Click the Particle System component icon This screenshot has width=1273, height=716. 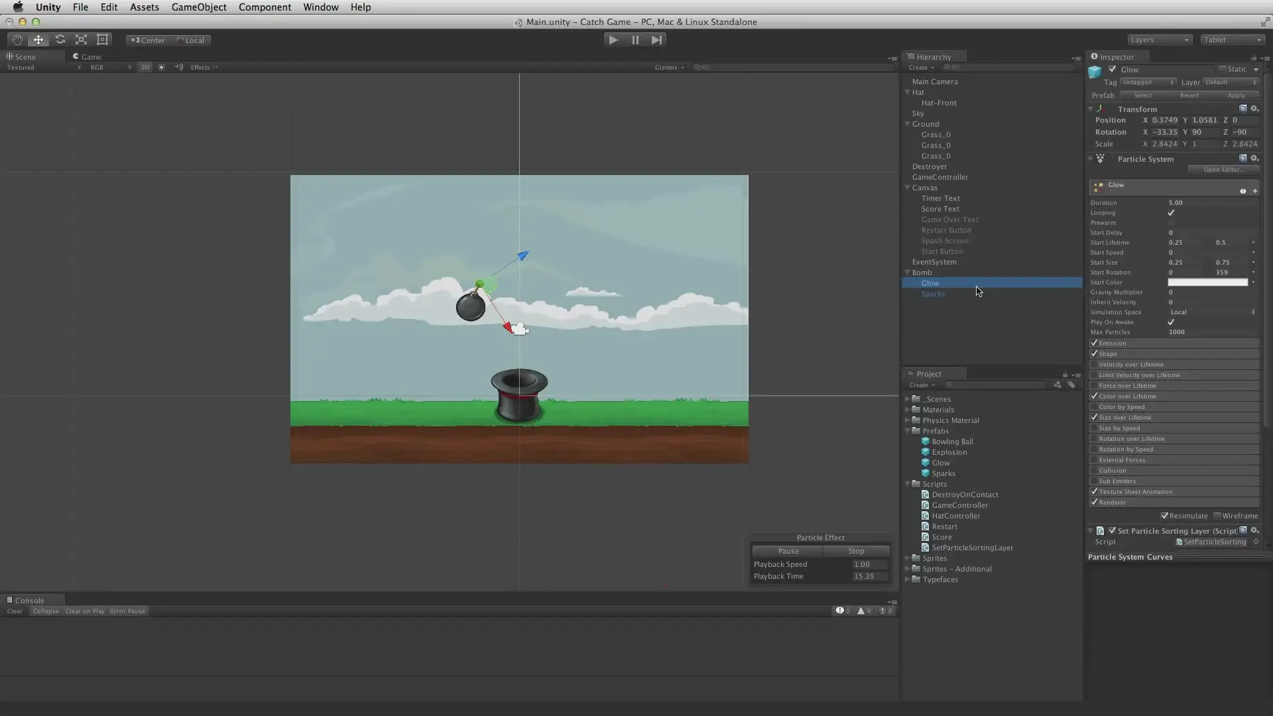coord(1100,158)
